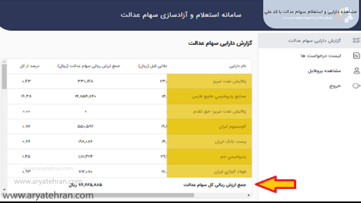Click the vertical scrollbar down arrow
The width and height of the screenshot is (361, 203).
click(x=4, y=189)
